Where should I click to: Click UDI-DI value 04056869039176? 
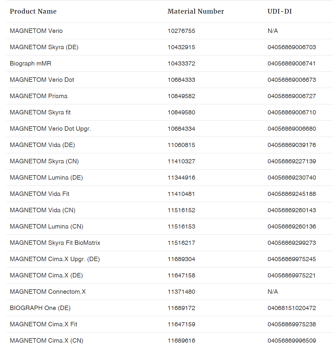coord(292,145)
